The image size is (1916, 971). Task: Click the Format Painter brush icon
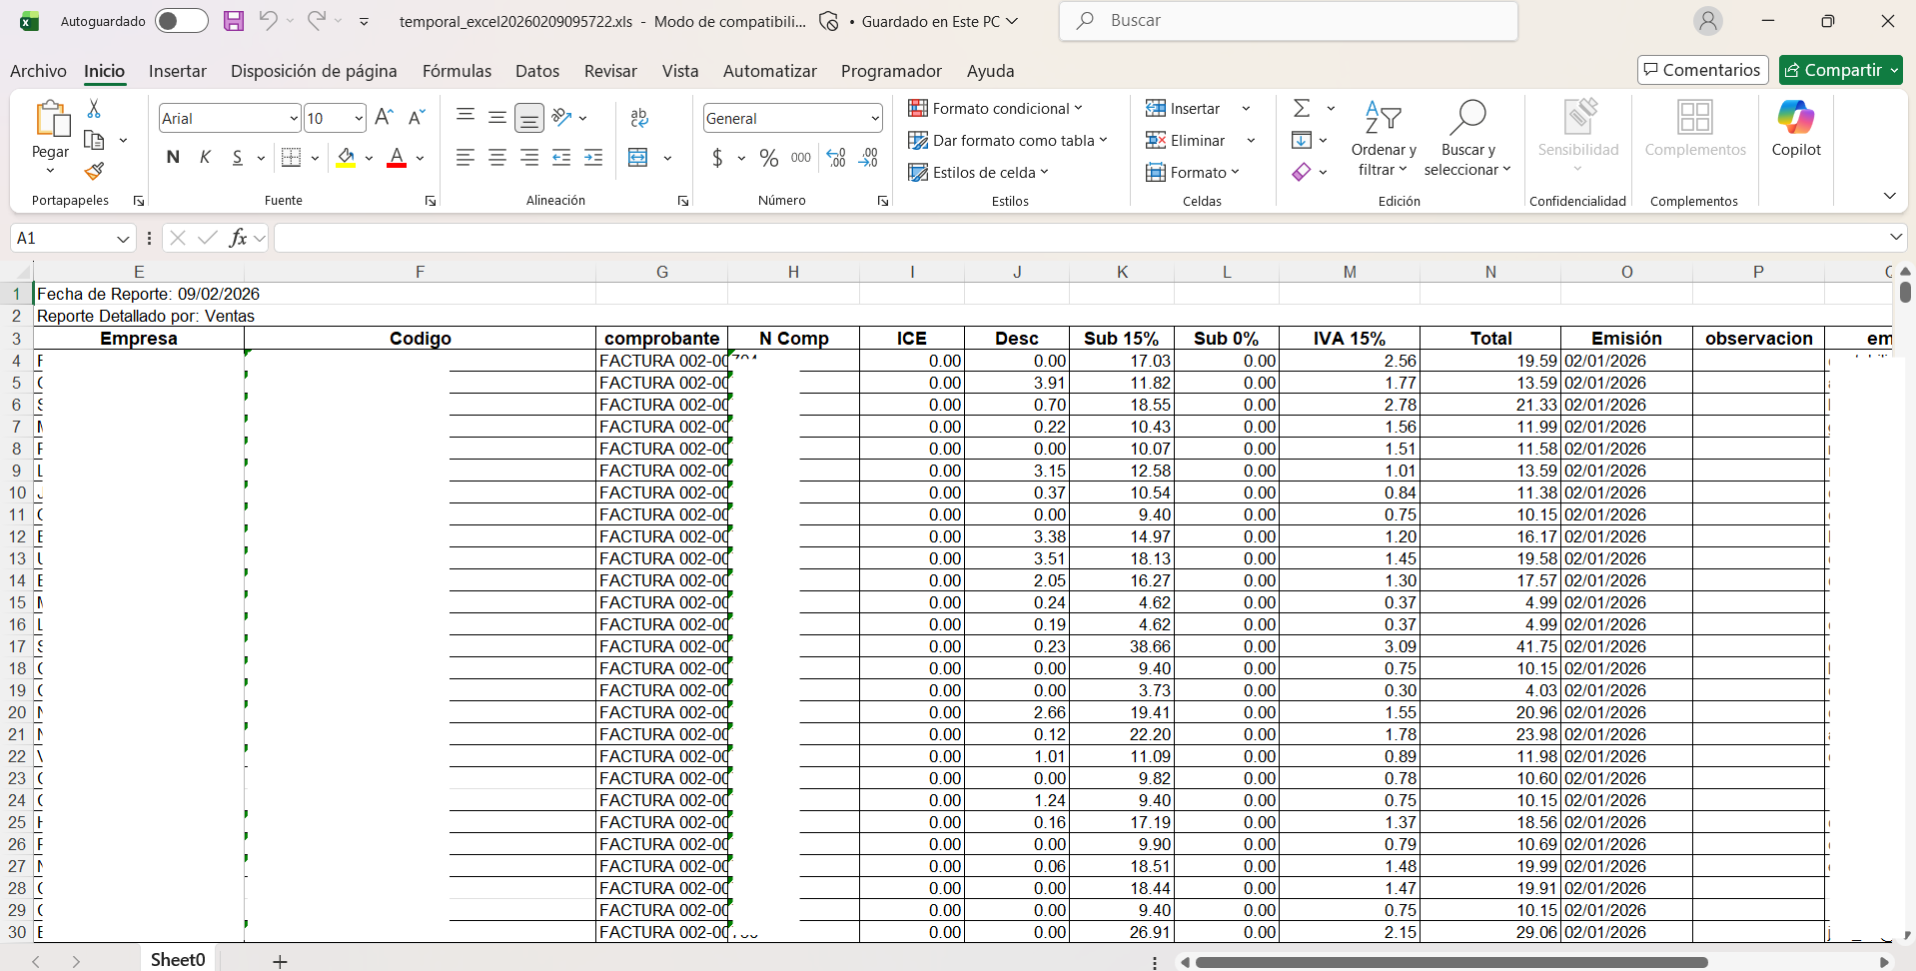[x=94, y=172]
